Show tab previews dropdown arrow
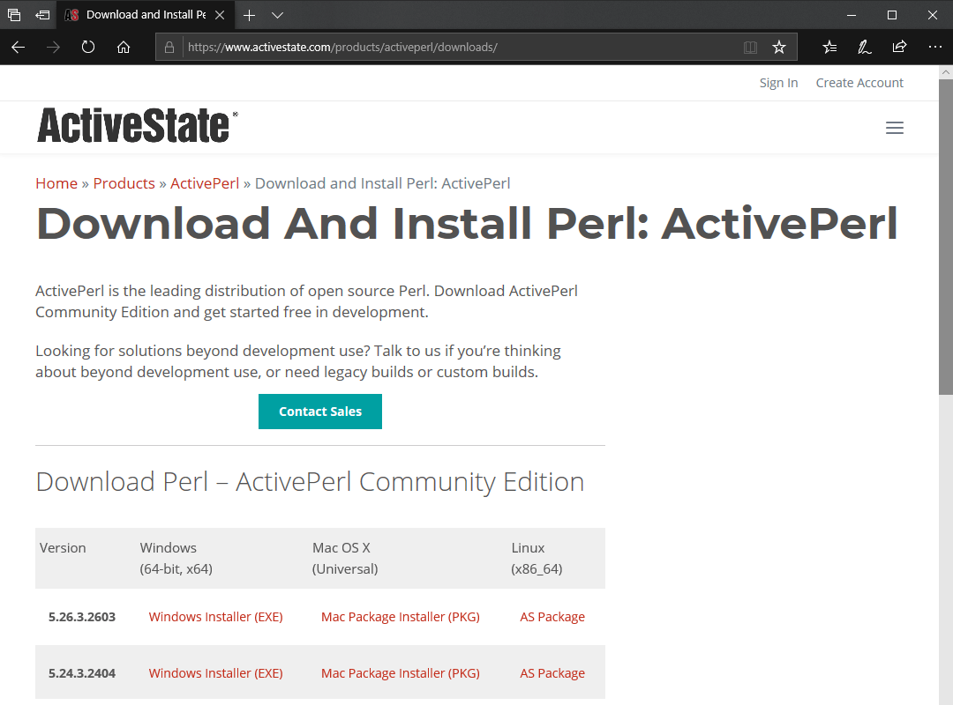This screenshot has height=705, width=953. click(x=277, y=15)
